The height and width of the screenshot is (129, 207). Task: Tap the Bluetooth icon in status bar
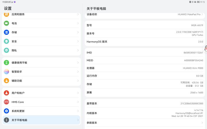pyautogui.click(x=193, y=2)
